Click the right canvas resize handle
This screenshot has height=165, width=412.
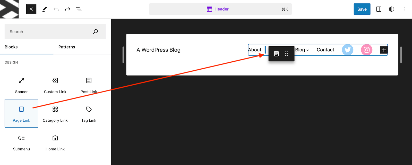pyautogui.click(x=401, y=55)
